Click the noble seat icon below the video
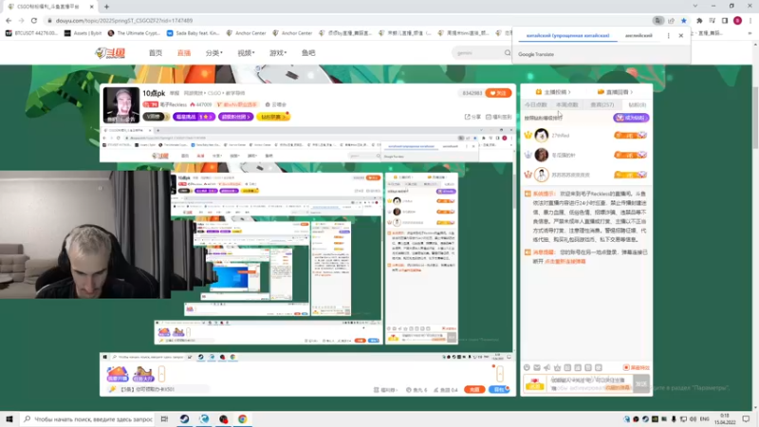The image size is (759, 427). [x=117, y=374]
